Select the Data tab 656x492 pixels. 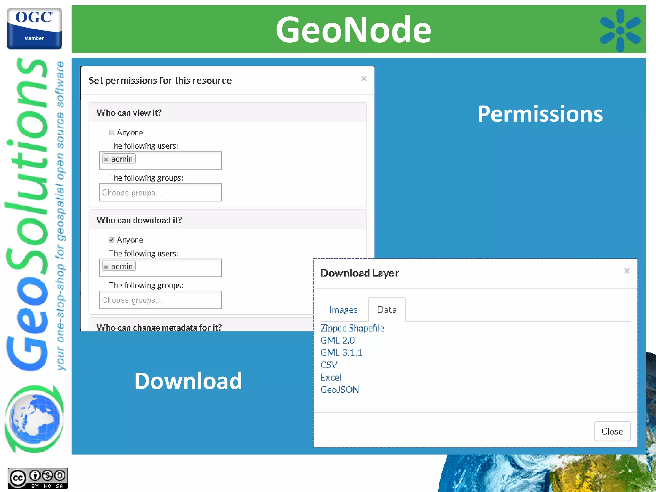click(x=387, y=310)
